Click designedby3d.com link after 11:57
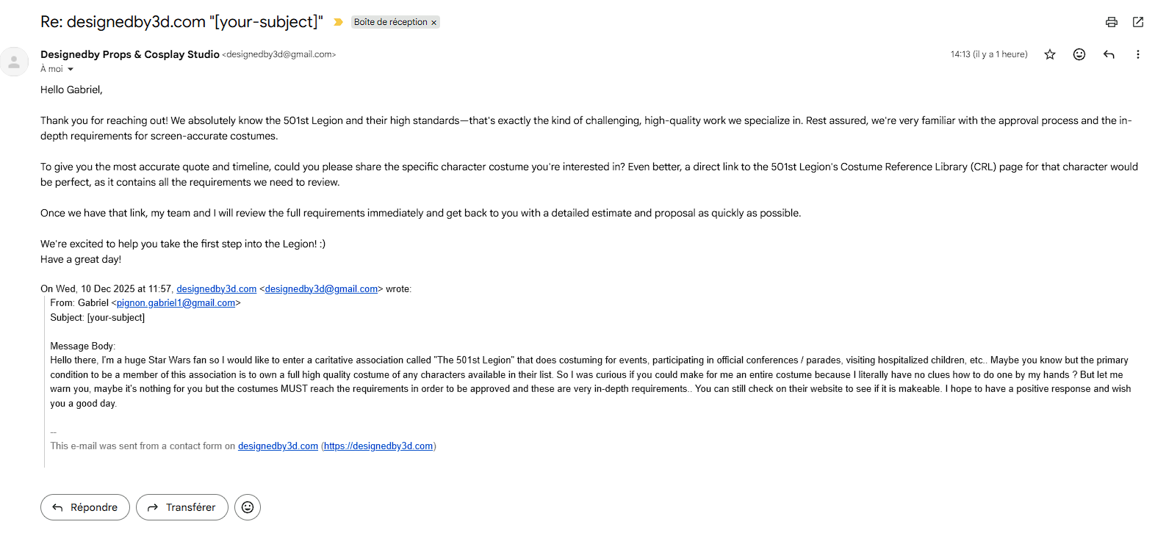The image size is (1155, 541). tap(216, 289)
